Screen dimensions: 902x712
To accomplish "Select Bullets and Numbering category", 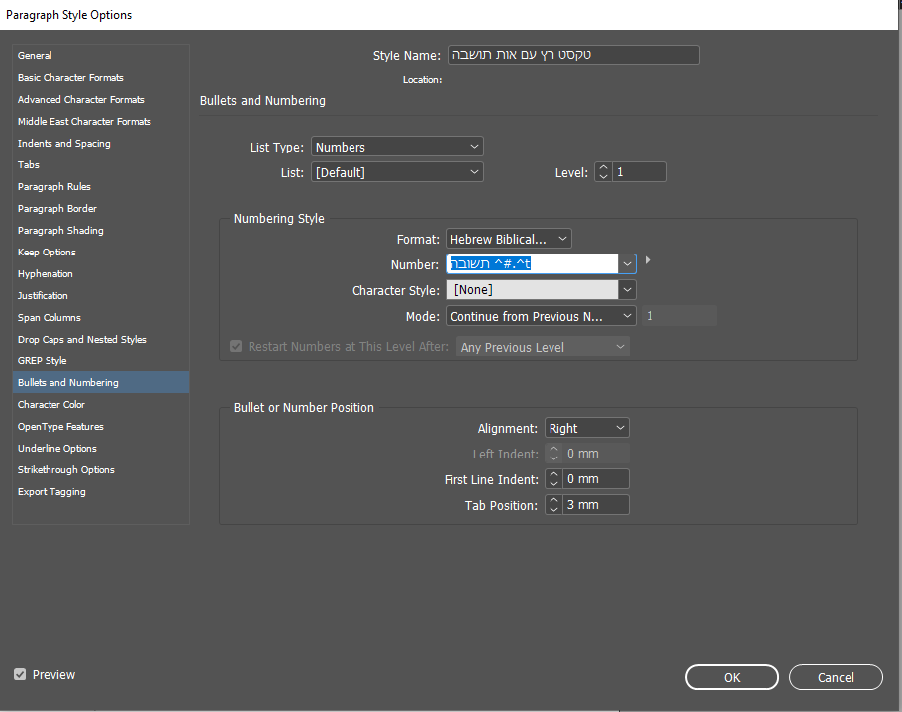I will tap(101, 382).
